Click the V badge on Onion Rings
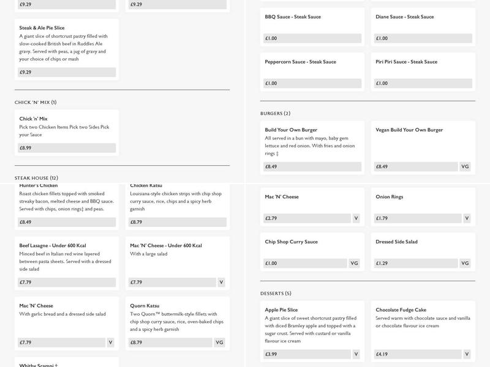 click(x=467, y=218)
